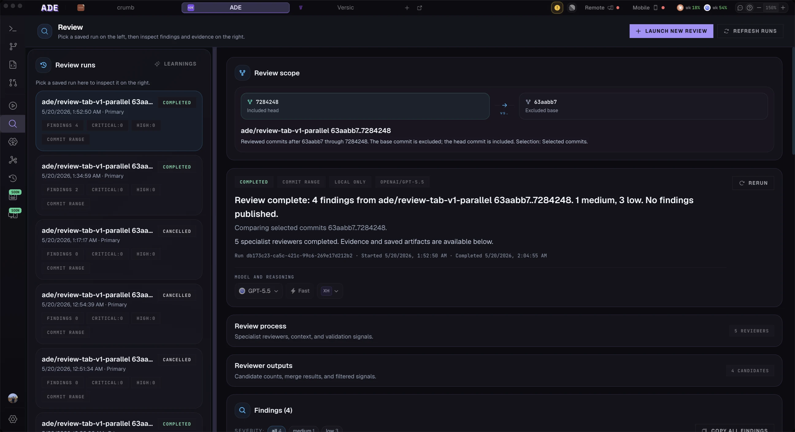The image size is (795, 432).
Task: Select the cancelled run from 12:54:39 AM
Action: coord(119,314)
